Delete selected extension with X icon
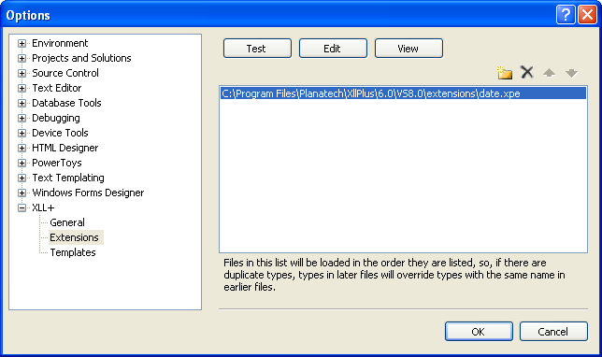 tap(527, 72)
